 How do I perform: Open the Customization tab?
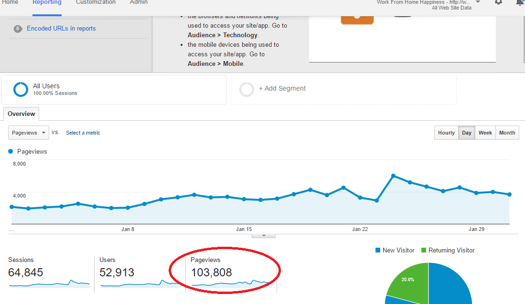96,2
